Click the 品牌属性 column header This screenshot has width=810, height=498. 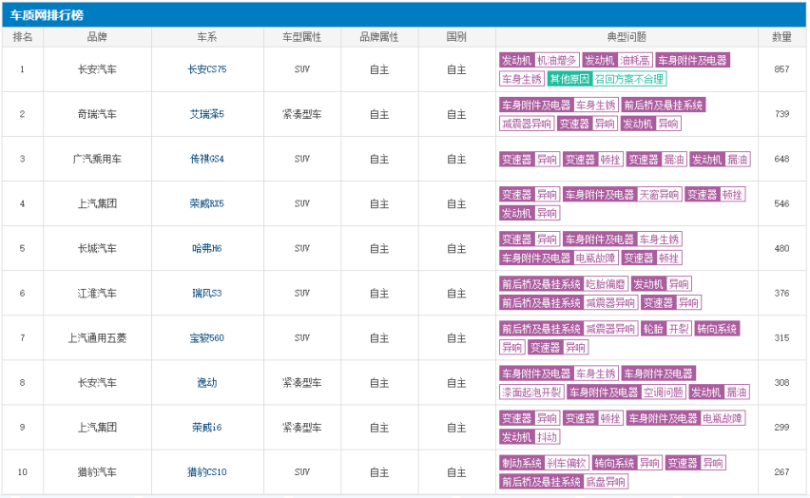point(379,37)
